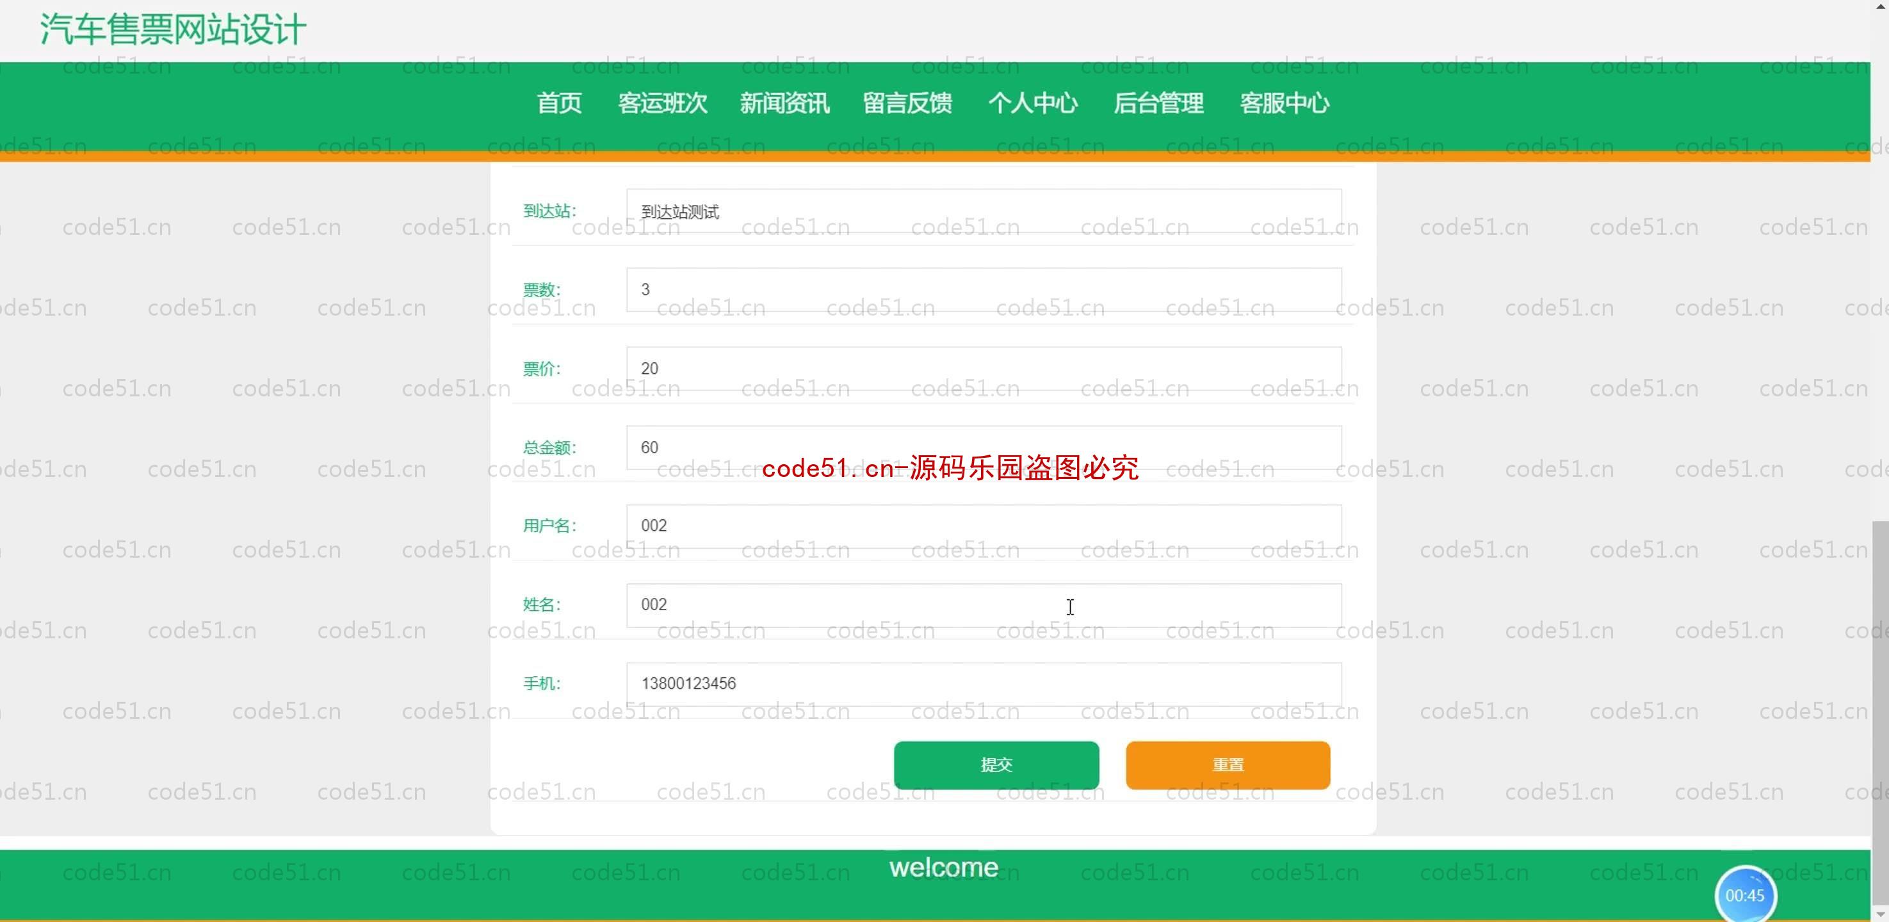Click the welcome footer text

944,868
